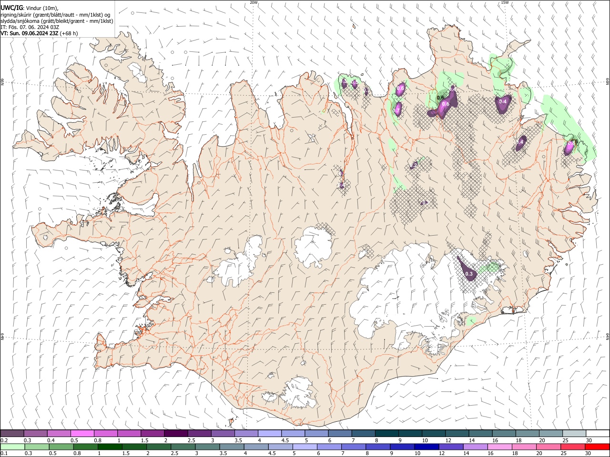Click the 'UWC/IG: Vindur (10m),' title text

pyautogui.click(x=30, y=8)
